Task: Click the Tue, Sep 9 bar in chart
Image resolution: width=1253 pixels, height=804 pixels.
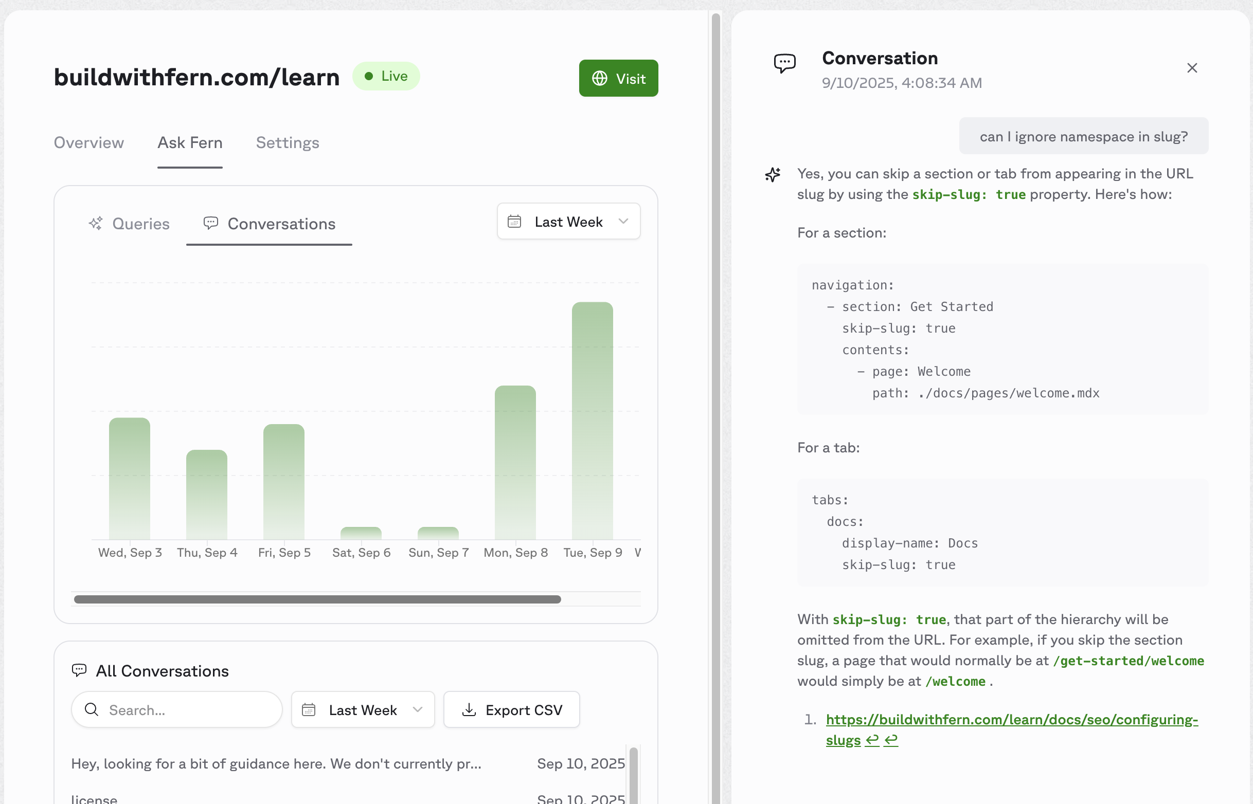Action: [x=592, y=421]
